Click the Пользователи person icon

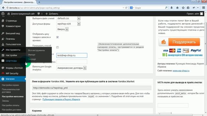pyautogui.click(x=3, y=44)
